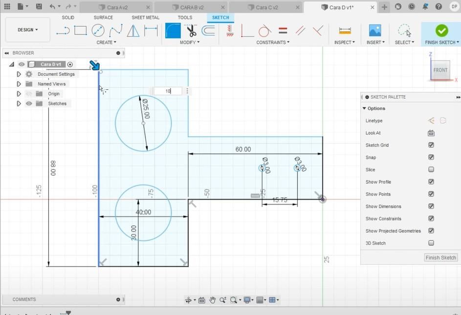
Task: Toggle the Show Profile checkbox
Action: click(431, 182)
